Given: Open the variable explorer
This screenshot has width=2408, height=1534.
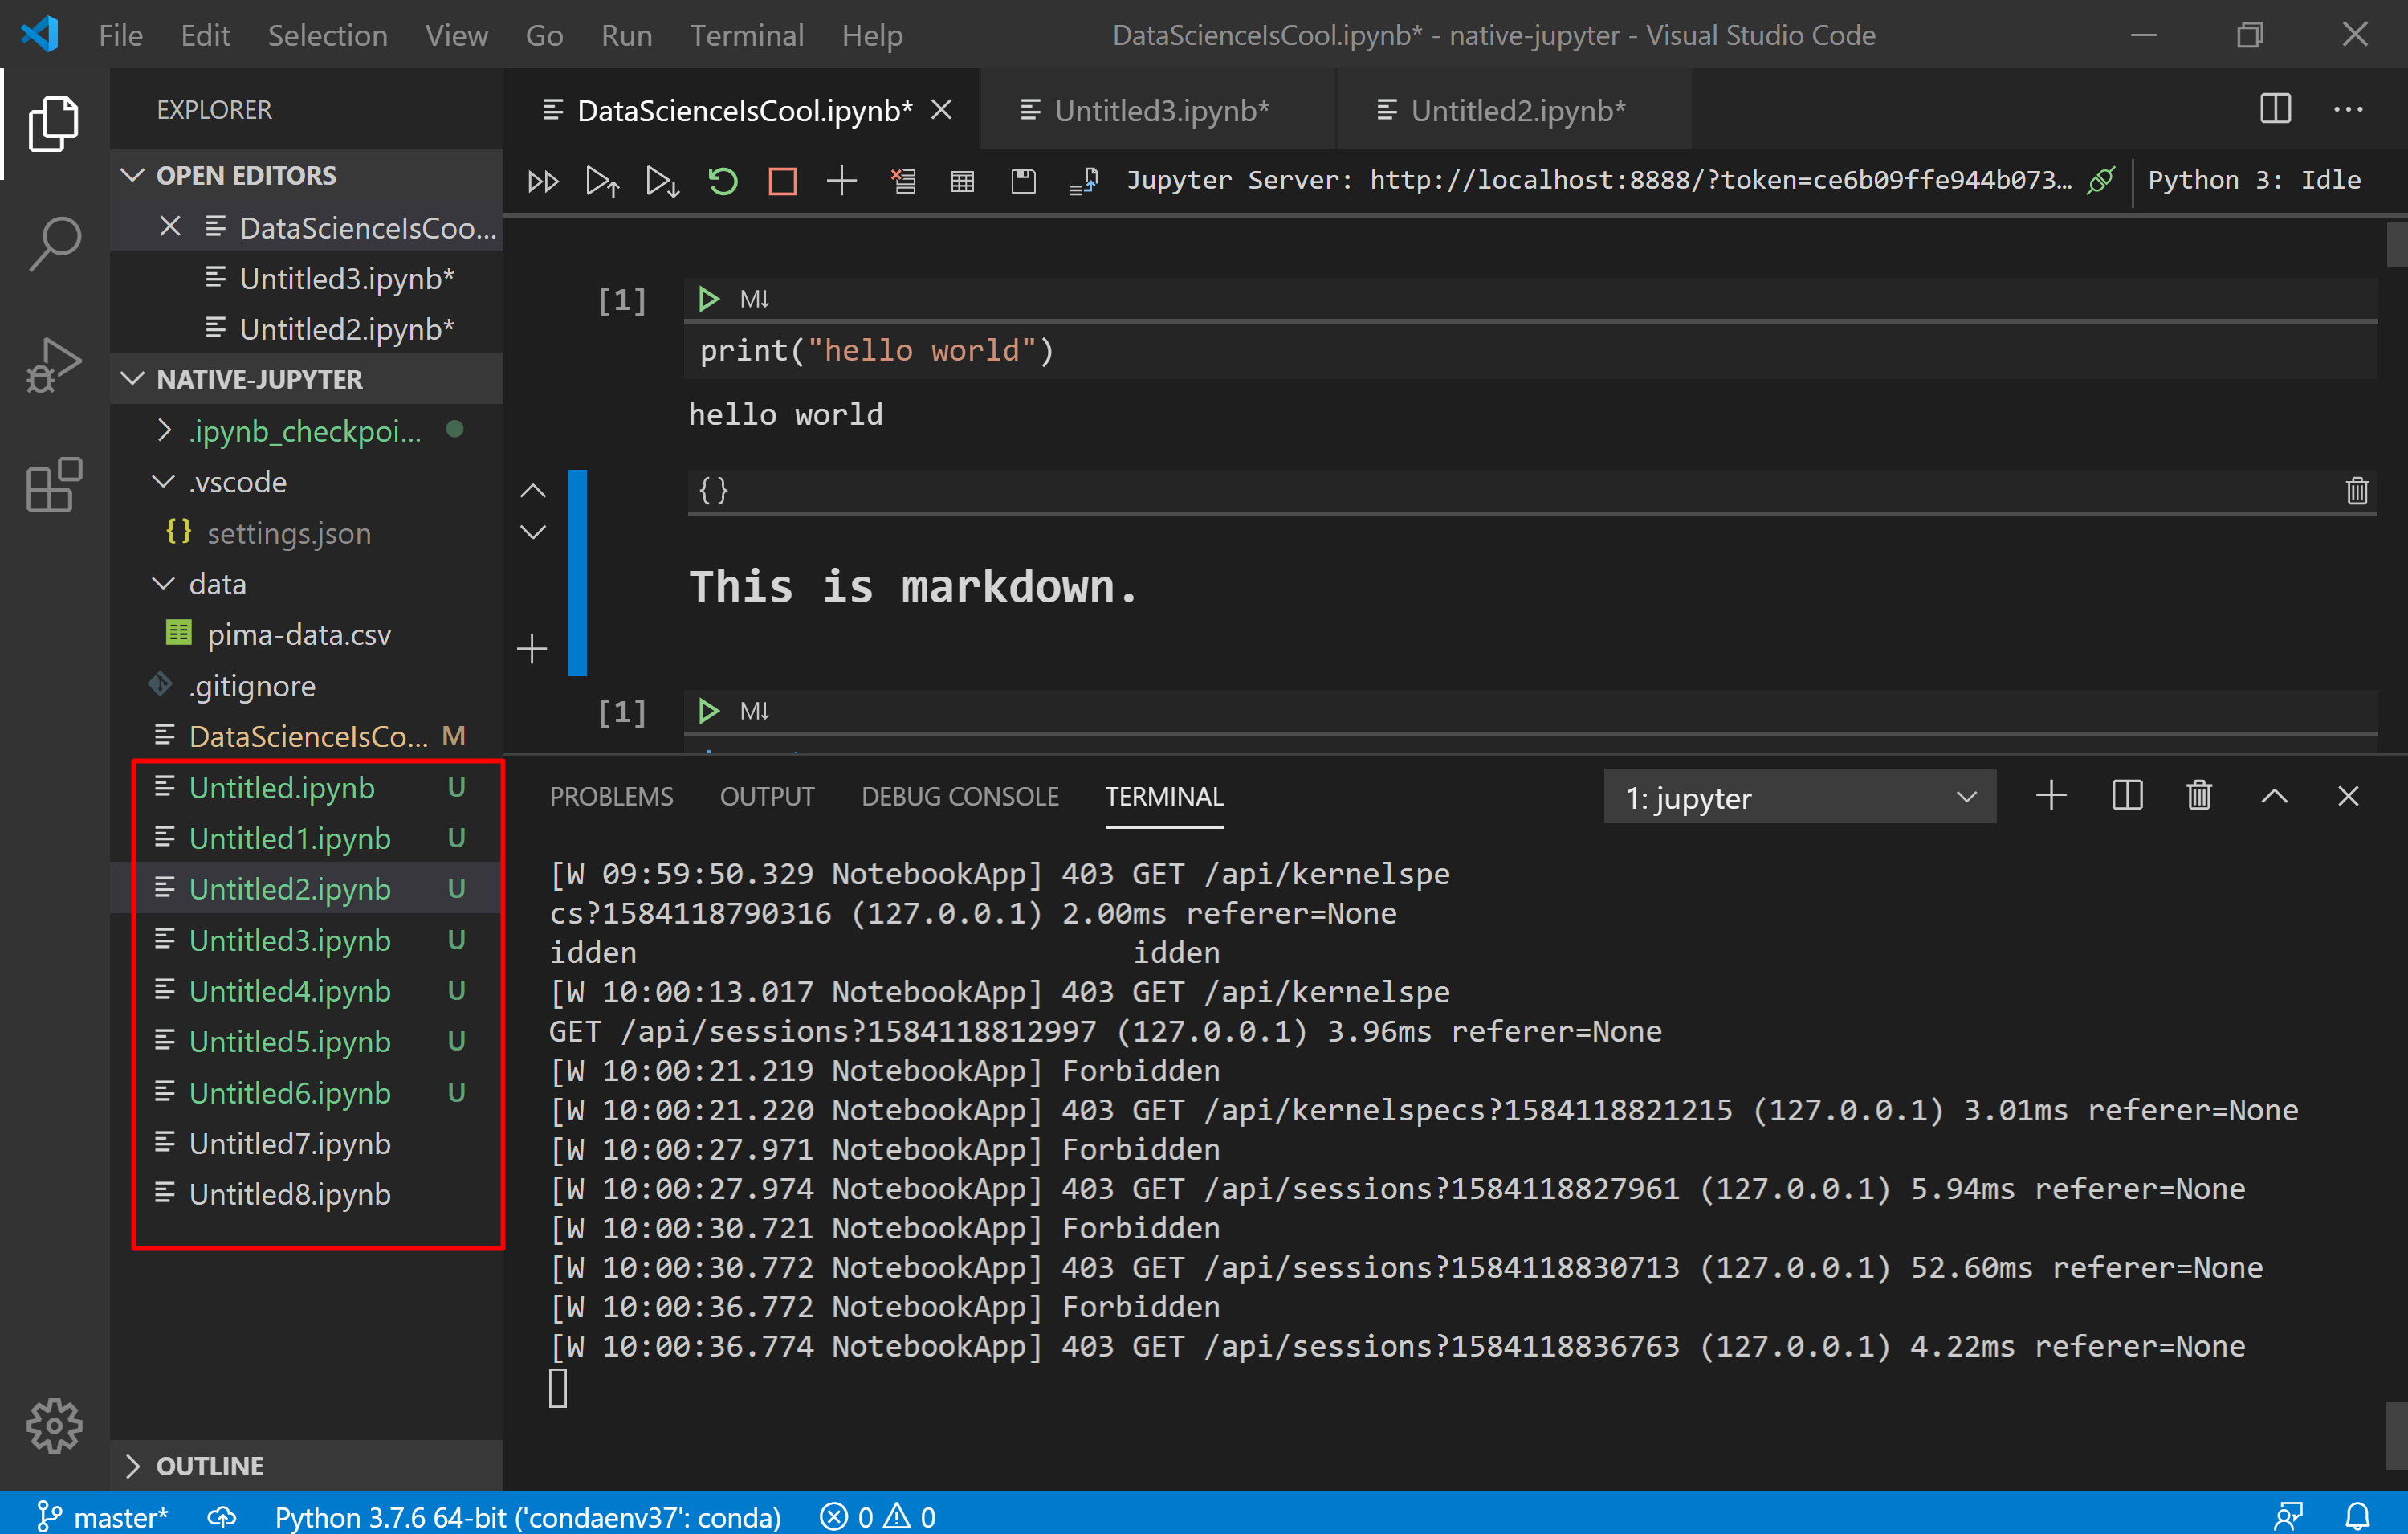Looking at the screenshot, I should click(x=962, y=181).
